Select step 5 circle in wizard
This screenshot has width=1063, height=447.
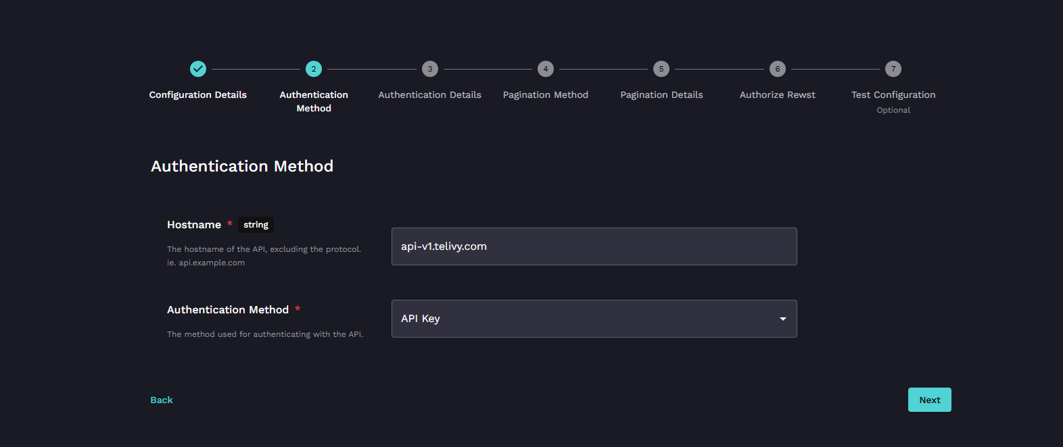(661, 69)
